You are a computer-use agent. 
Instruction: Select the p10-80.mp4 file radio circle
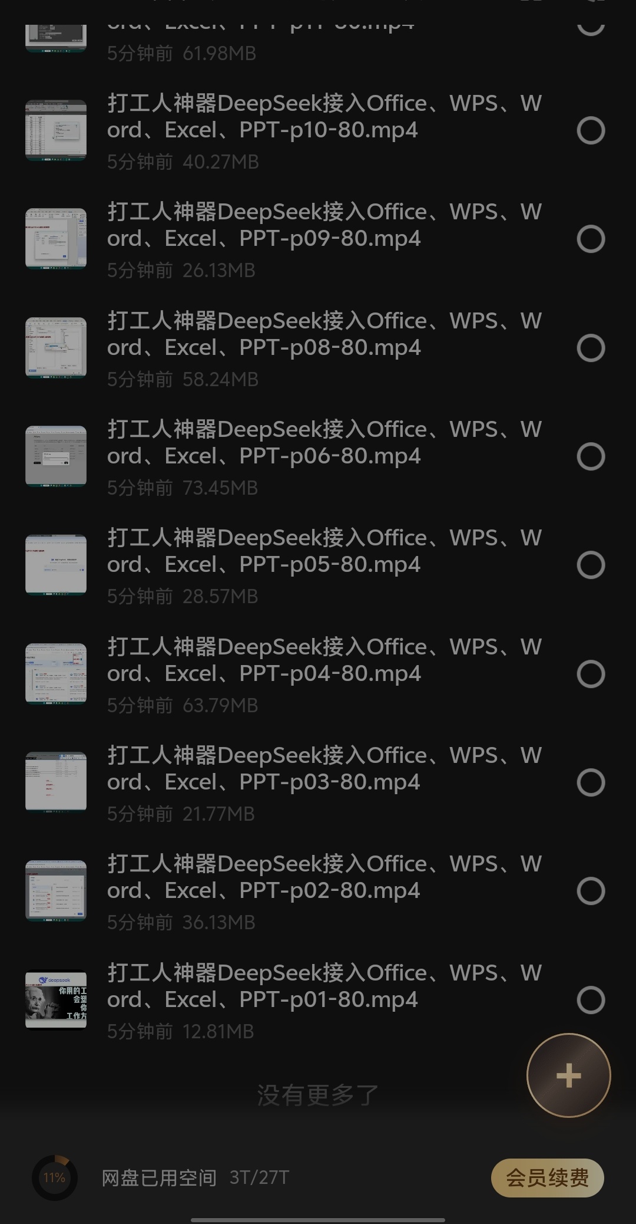click(x=591, y=130)
